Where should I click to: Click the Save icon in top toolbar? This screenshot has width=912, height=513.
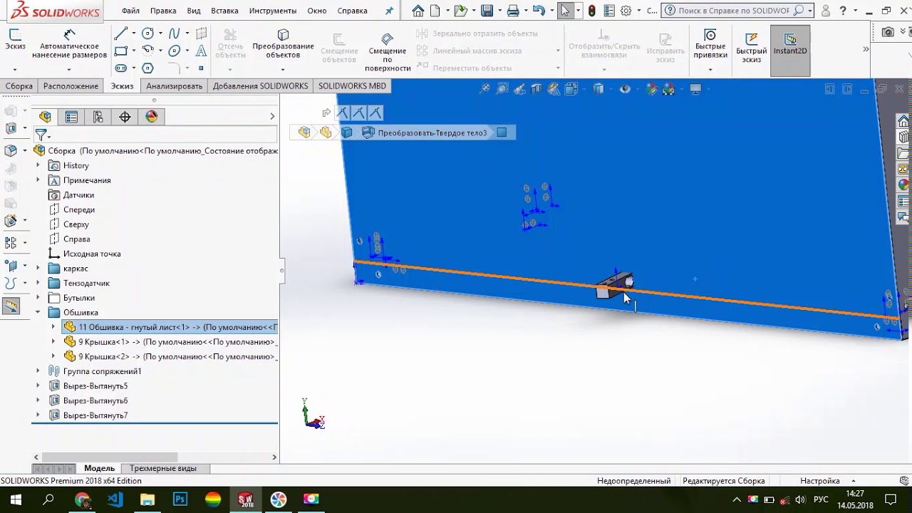(487, 11)
